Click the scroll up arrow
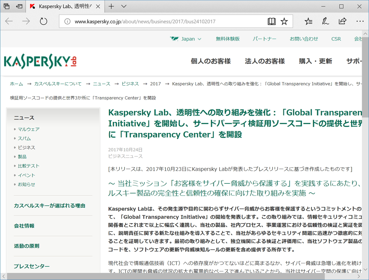Screen dimensions: 369x280 click(366, 34)
